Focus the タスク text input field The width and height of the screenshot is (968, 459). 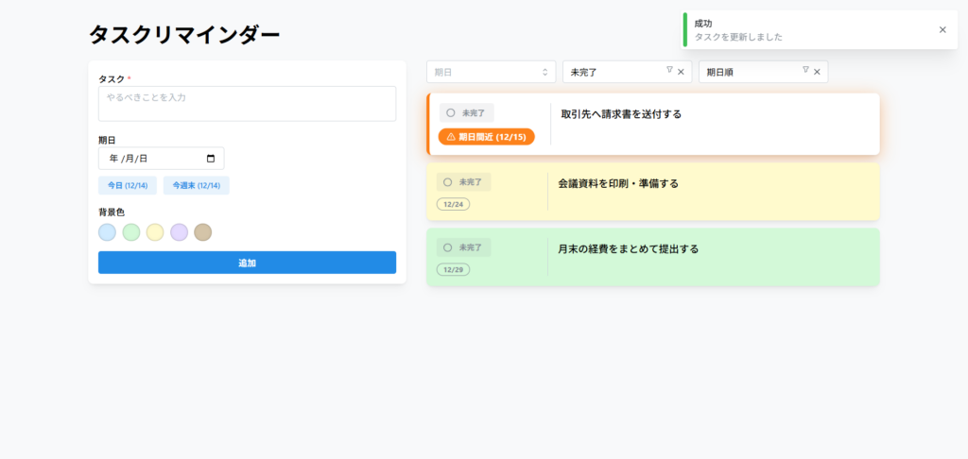pos(247,104)
